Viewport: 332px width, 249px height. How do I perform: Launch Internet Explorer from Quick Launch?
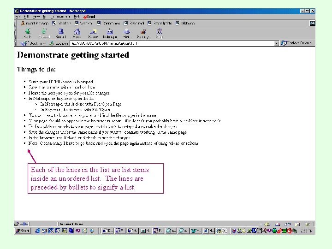(37, 231)
